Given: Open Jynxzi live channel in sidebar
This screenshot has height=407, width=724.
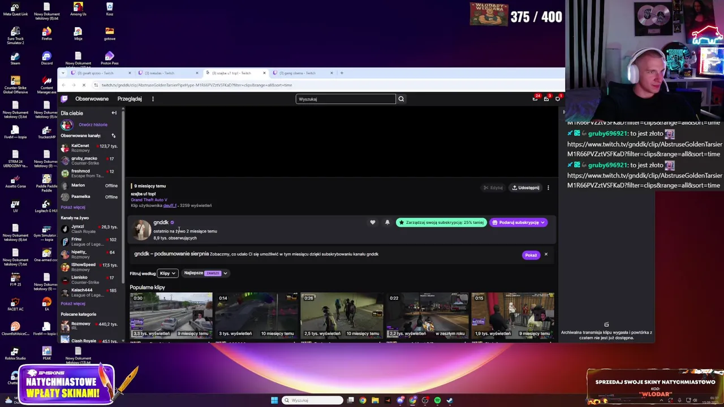Looking at the screenshot, I should point(89,228).
